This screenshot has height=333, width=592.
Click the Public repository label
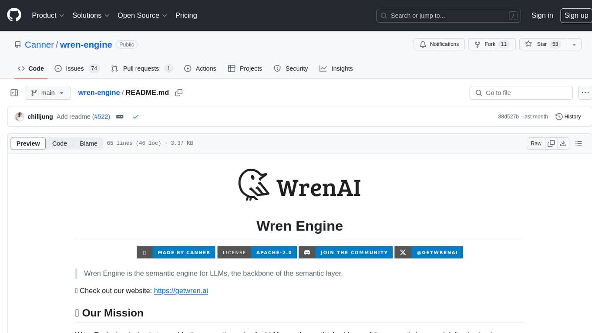pyautogui.click(x=127, y=44)
